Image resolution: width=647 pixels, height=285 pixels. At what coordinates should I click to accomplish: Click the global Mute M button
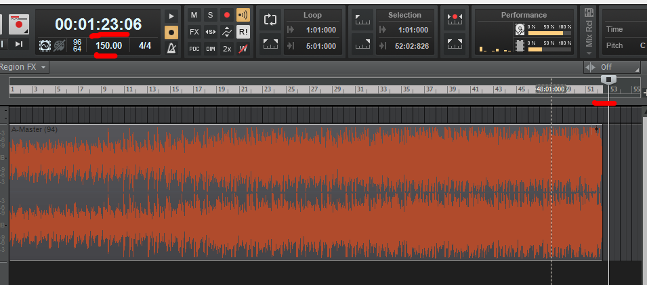pos(194,16)
